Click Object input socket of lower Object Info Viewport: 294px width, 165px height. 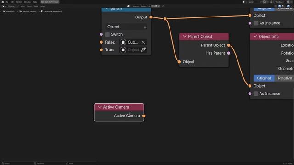250,86
